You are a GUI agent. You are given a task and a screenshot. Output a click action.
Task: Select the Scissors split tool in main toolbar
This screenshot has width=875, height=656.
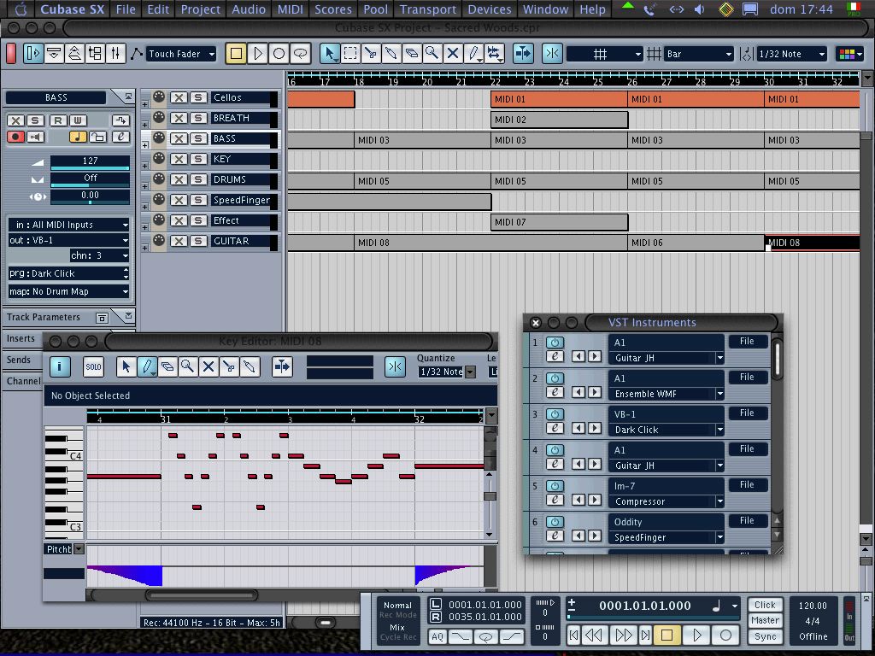[371, 54]
